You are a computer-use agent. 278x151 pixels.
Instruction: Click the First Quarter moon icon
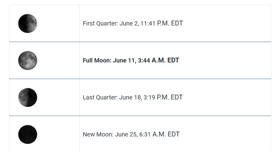(x=28, y=23)
